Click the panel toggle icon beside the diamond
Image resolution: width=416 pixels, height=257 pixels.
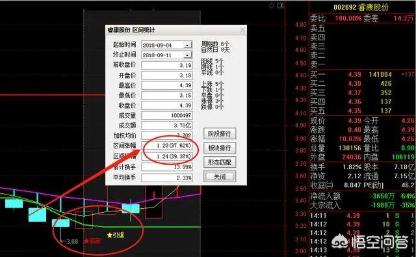pyautogui.click(x=280, y=6)
